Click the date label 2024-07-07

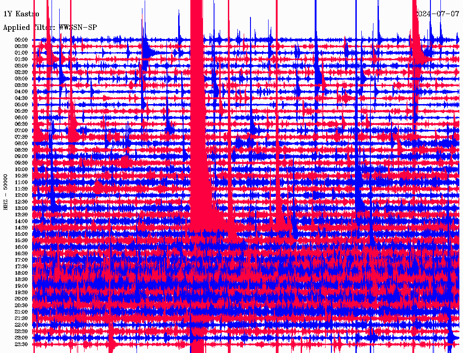tap(438, 14)
